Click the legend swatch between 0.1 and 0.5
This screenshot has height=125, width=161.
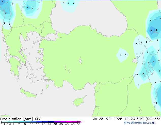pyautogui.click(x=4, y=122)
